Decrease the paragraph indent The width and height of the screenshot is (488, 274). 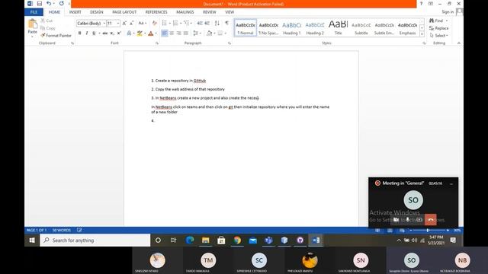[x=200, y=24]
